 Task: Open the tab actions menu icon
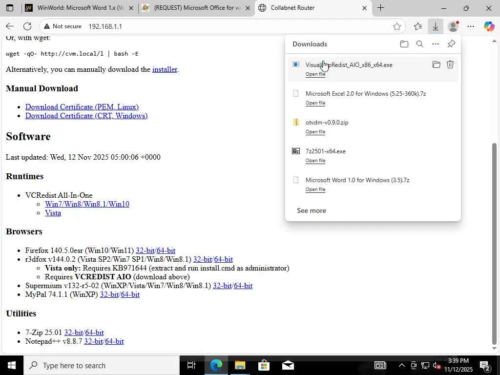(10, 8)
